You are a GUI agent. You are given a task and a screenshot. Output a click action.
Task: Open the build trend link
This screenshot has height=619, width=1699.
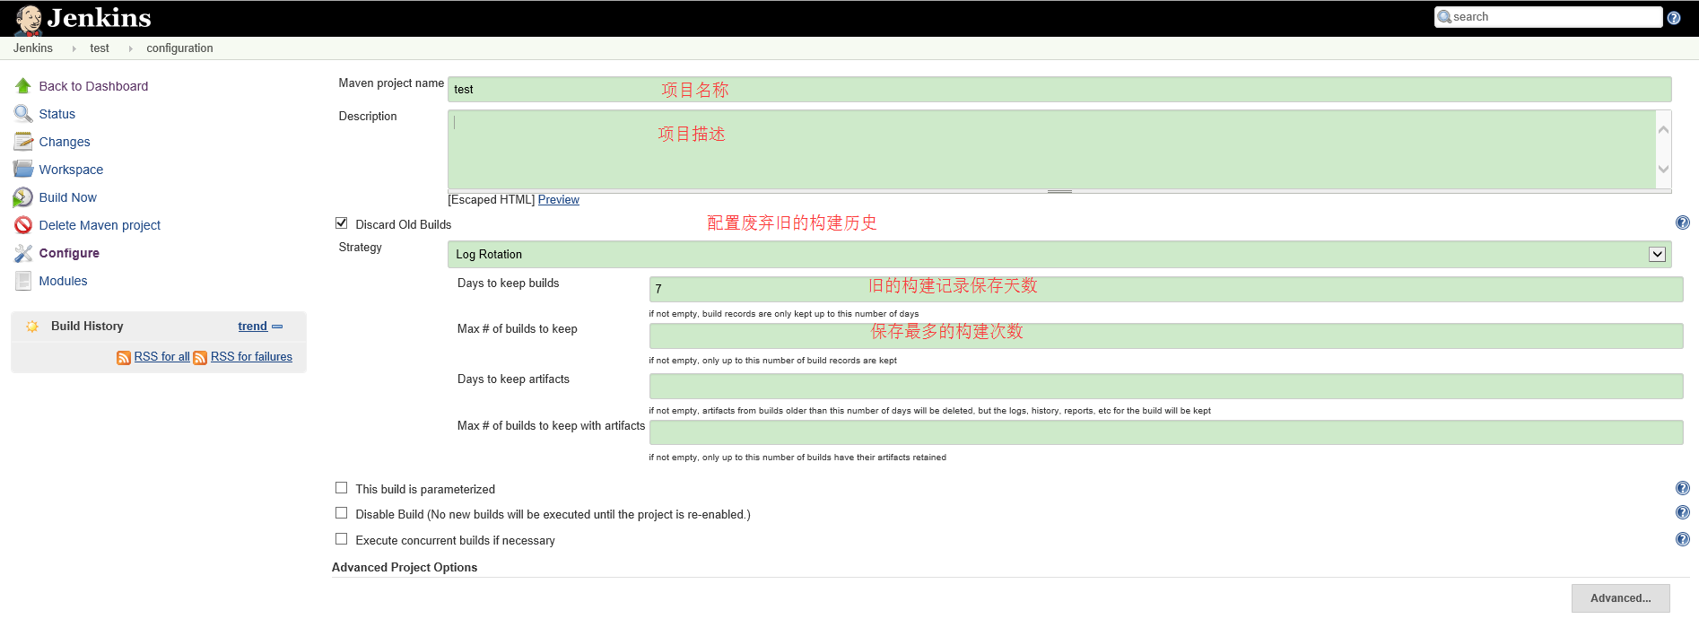click(252, 327)
